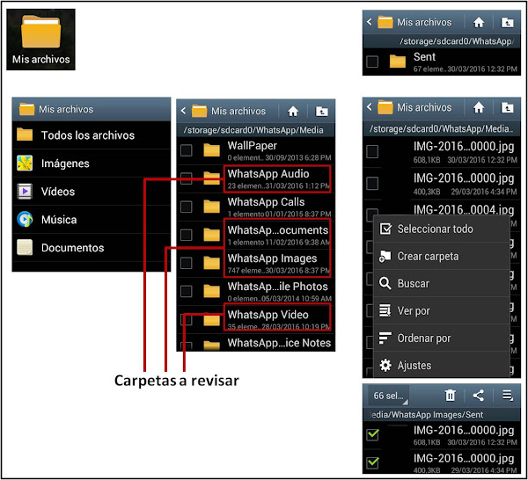
Task: Tap the /storage/sdcard0/WhatsApp/ path bar
Action: pos(442,41)
